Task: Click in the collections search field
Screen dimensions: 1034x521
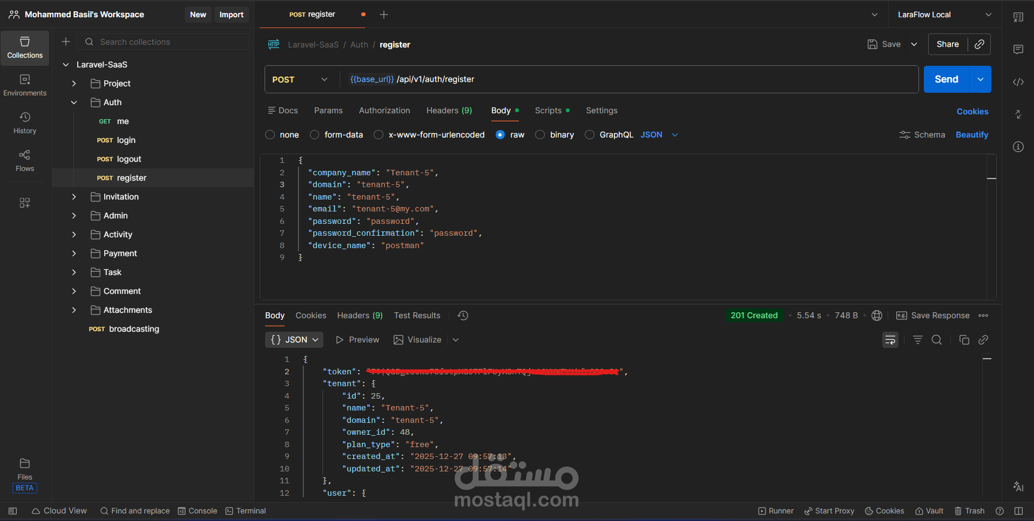Action: (x=162, y=42)
